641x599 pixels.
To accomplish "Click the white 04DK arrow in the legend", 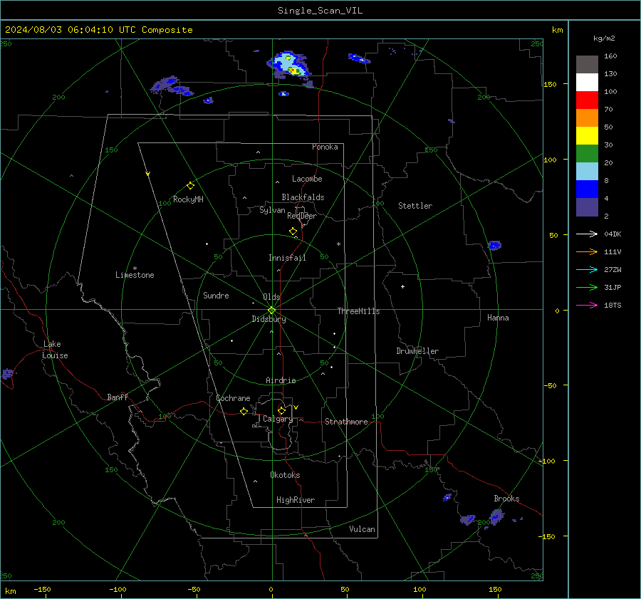I will click(x=587, y=234).
